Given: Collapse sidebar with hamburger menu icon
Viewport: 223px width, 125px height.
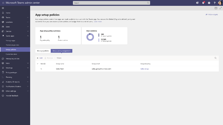Looking at the screenshot, I should (x=3, y=8).
